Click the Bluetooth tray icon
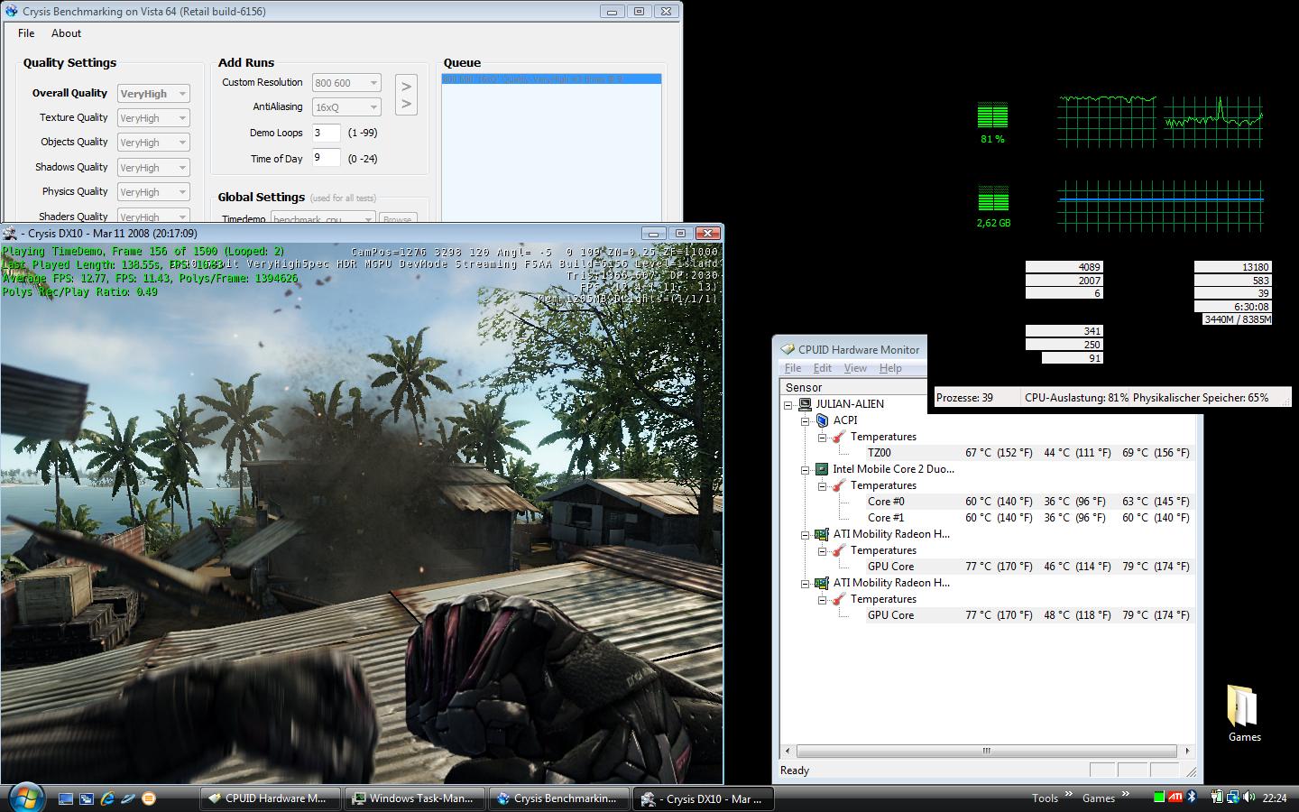Image resolution: width=1299 pixels, height=812 pixels. (1192, 798)
